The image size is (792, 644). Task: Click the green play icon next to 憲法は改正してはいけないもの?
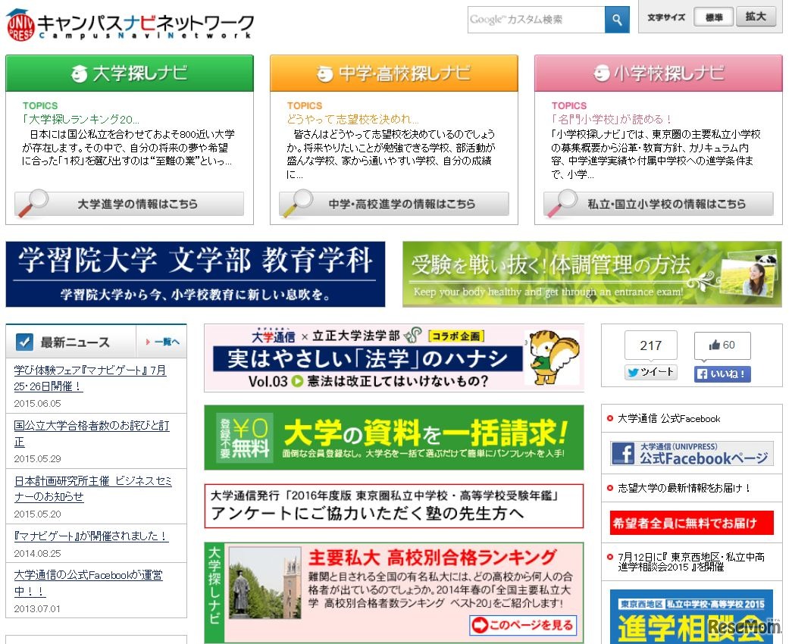pos(298,381)
